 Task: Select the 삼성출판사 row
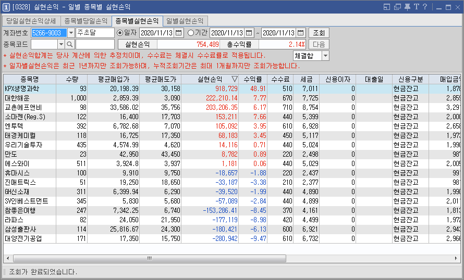click(x=232, y=229)
